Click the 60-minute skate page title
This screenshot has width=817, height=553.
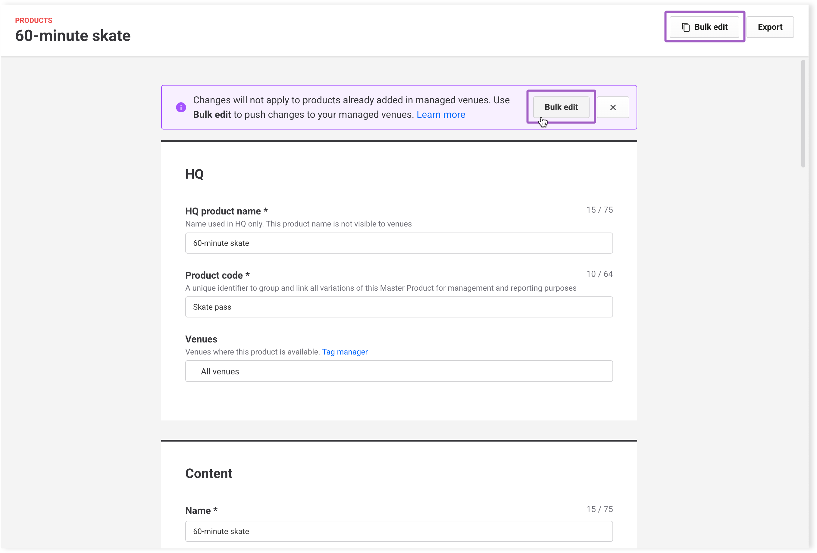[73, 36]
